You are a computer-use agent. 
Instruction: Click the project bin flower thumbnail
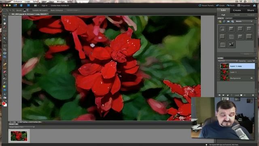pyautogui.click(x=19, y=136)
